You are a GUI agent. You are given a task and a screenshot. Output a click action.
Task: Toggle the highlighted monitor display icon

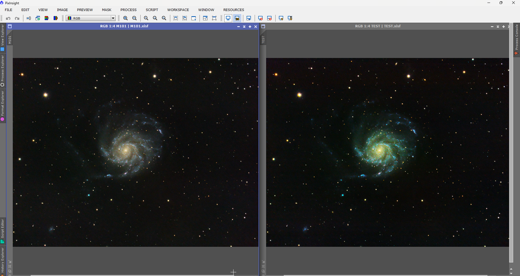(228, 18)
